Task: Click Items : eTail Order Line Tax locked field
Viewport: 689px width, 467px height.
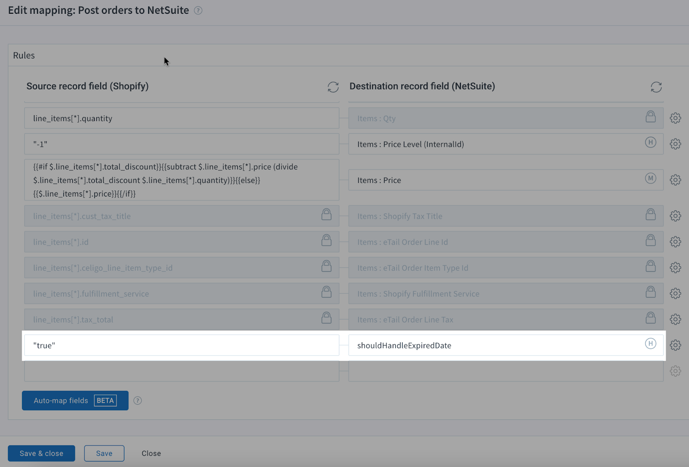Action: coord(506,320)
